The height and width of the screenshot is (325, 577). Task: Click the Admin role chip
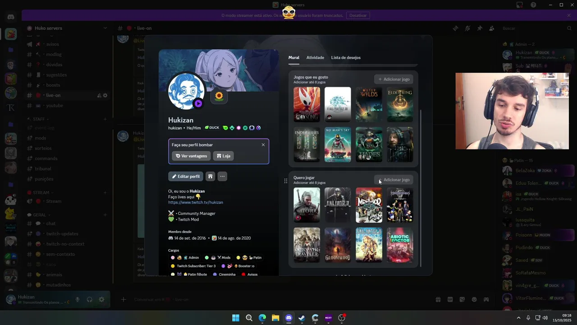186,257
